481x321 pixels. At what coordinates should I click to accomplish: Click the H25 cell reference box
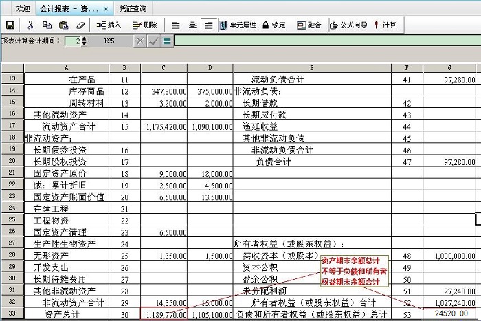coord(109,41)
